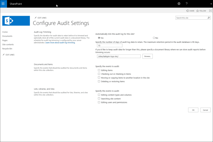Click the SharePoint title in header
213x142 pixels.
tap(16, 4)
